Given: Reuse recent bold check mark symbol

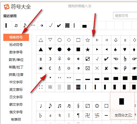Looking at the screenshot, I should (x=59, y=25).
